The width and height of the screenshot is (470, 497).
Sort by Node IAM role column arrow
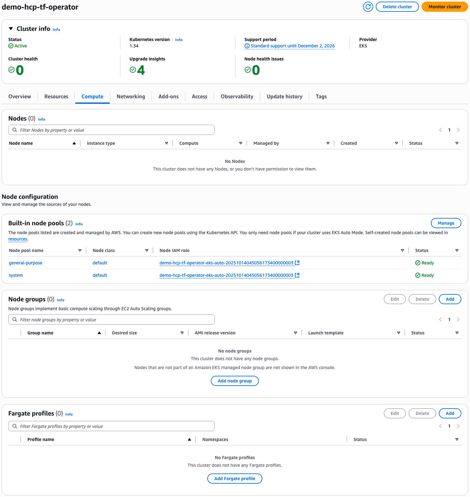click(402, 250)
